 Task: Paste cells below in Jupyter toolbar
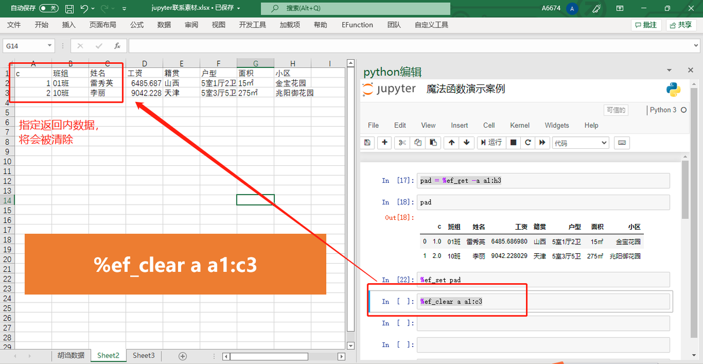pos(433,142)
